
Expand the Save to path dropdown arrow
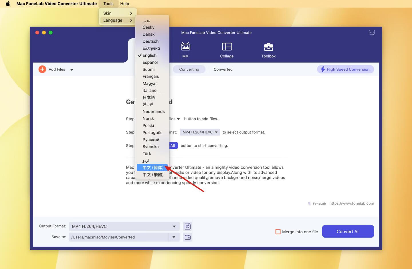tap(174, 237)
